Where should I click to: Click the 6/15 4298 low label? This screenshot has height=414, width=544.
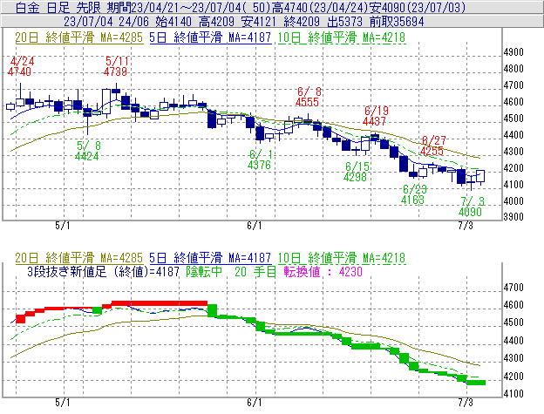(356, 172)
